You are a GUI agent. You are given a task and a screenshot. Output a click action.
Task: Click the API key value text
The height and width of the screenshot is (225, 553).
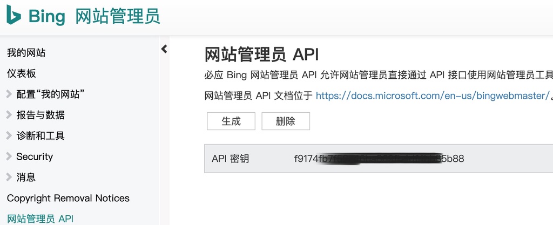(x=379, y=159)
